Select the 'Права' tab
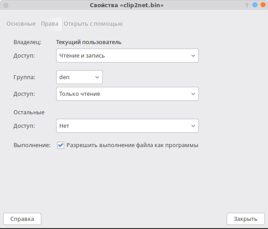The width and height of the screenshot is (268, 229). click(49, 24)
